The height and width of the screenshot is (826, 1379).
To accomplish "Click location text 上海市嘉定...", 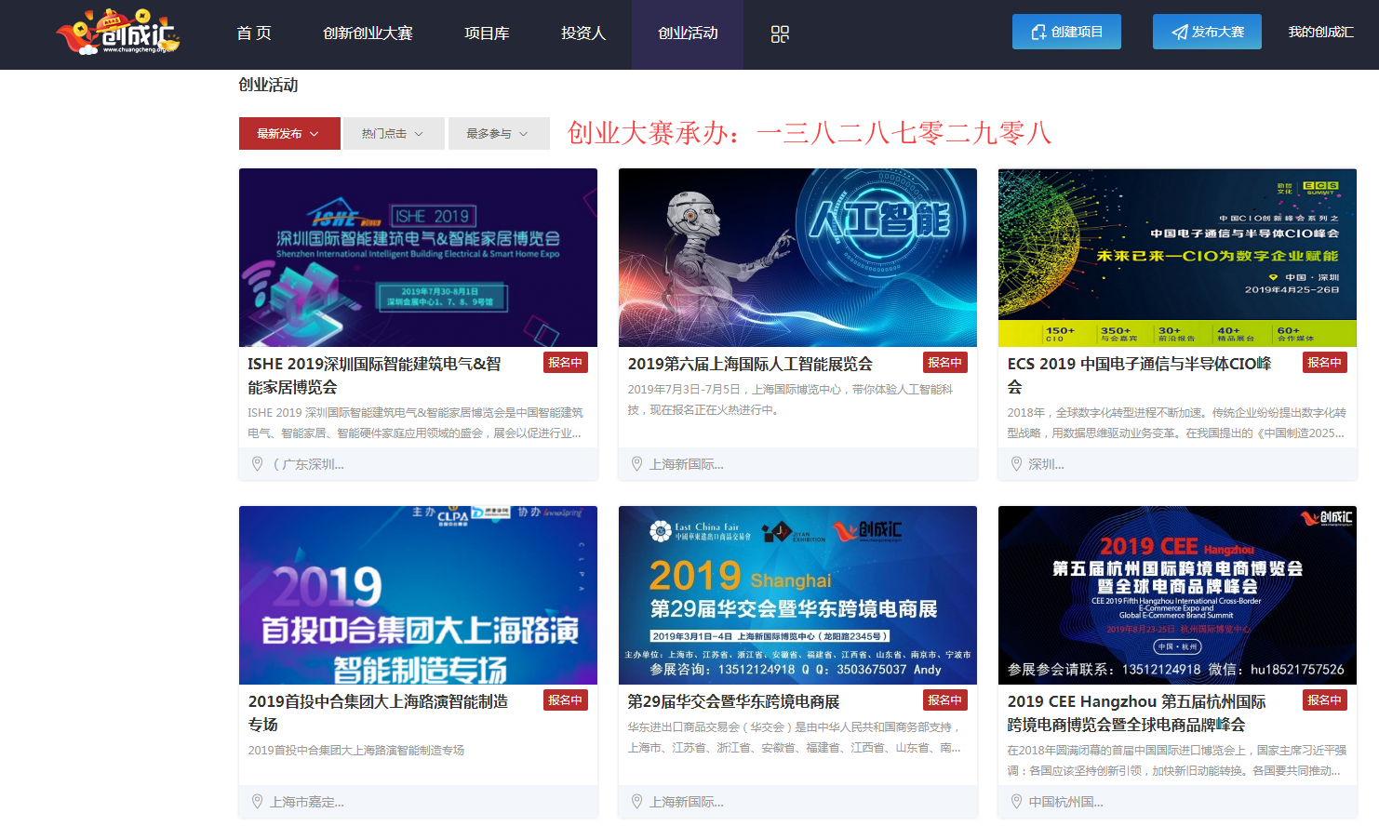I will click(306, 802).
